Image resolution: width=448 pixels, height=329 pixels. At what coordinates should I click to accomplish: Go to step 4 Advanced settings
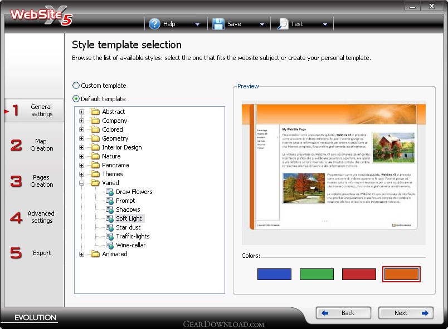[x=34, y=217]
